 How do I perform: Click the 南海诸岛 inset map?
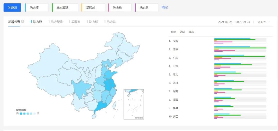(134, 104)
